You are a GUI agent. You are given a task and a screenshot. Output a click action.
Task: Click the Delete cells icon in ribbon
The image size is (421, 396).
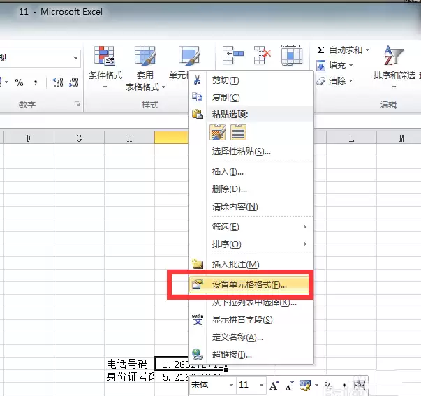[262, 56]
